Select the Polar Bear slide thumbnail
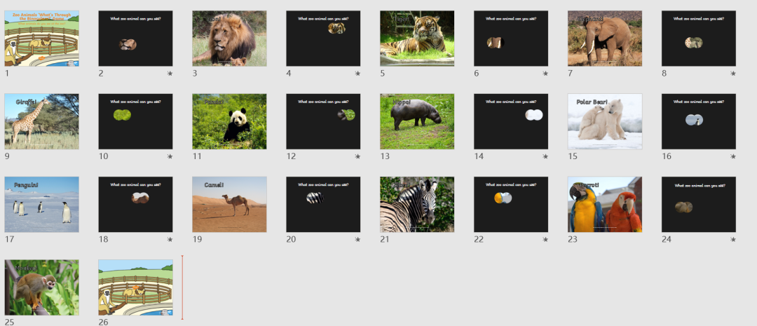The width and height of the screenshot is (757, 326). (x=605, y=122)
